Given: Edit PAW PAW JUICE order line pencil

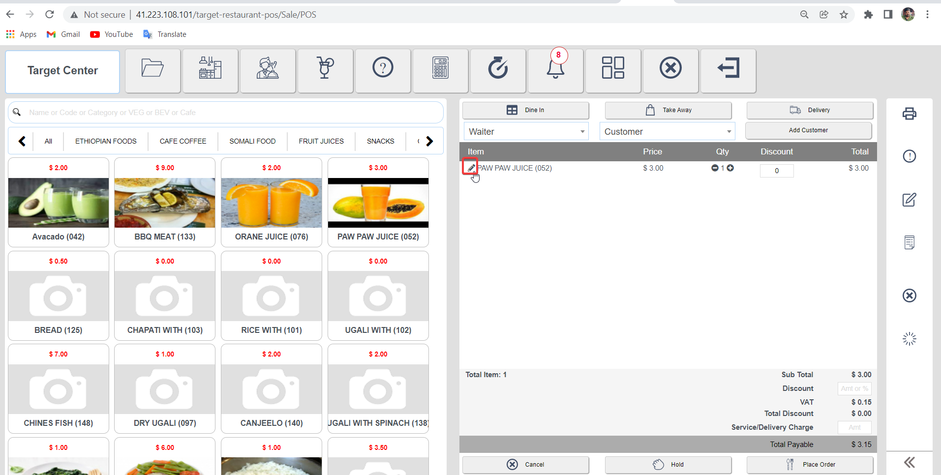Looking at the screenshot, I should point(471,168).
